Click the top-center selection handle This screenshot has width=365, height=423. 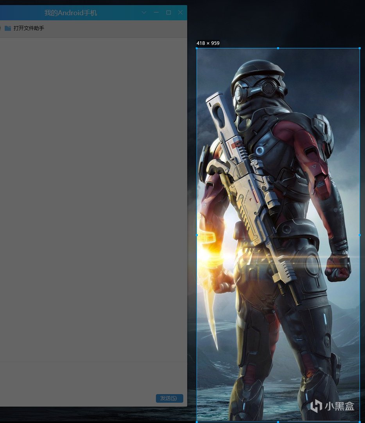[278, 48]
